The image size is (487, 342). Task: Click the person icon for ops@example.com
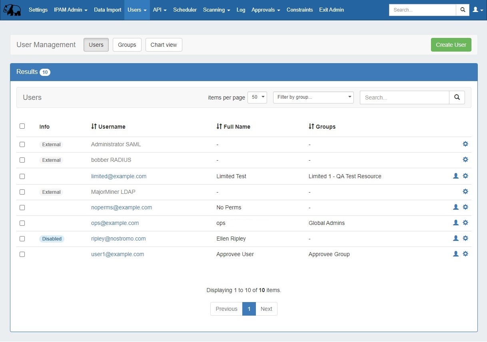pos(455,223)
